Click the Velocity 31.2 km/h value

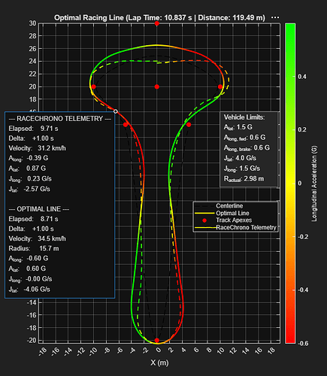pyautogui.click(x=37, y=148)
